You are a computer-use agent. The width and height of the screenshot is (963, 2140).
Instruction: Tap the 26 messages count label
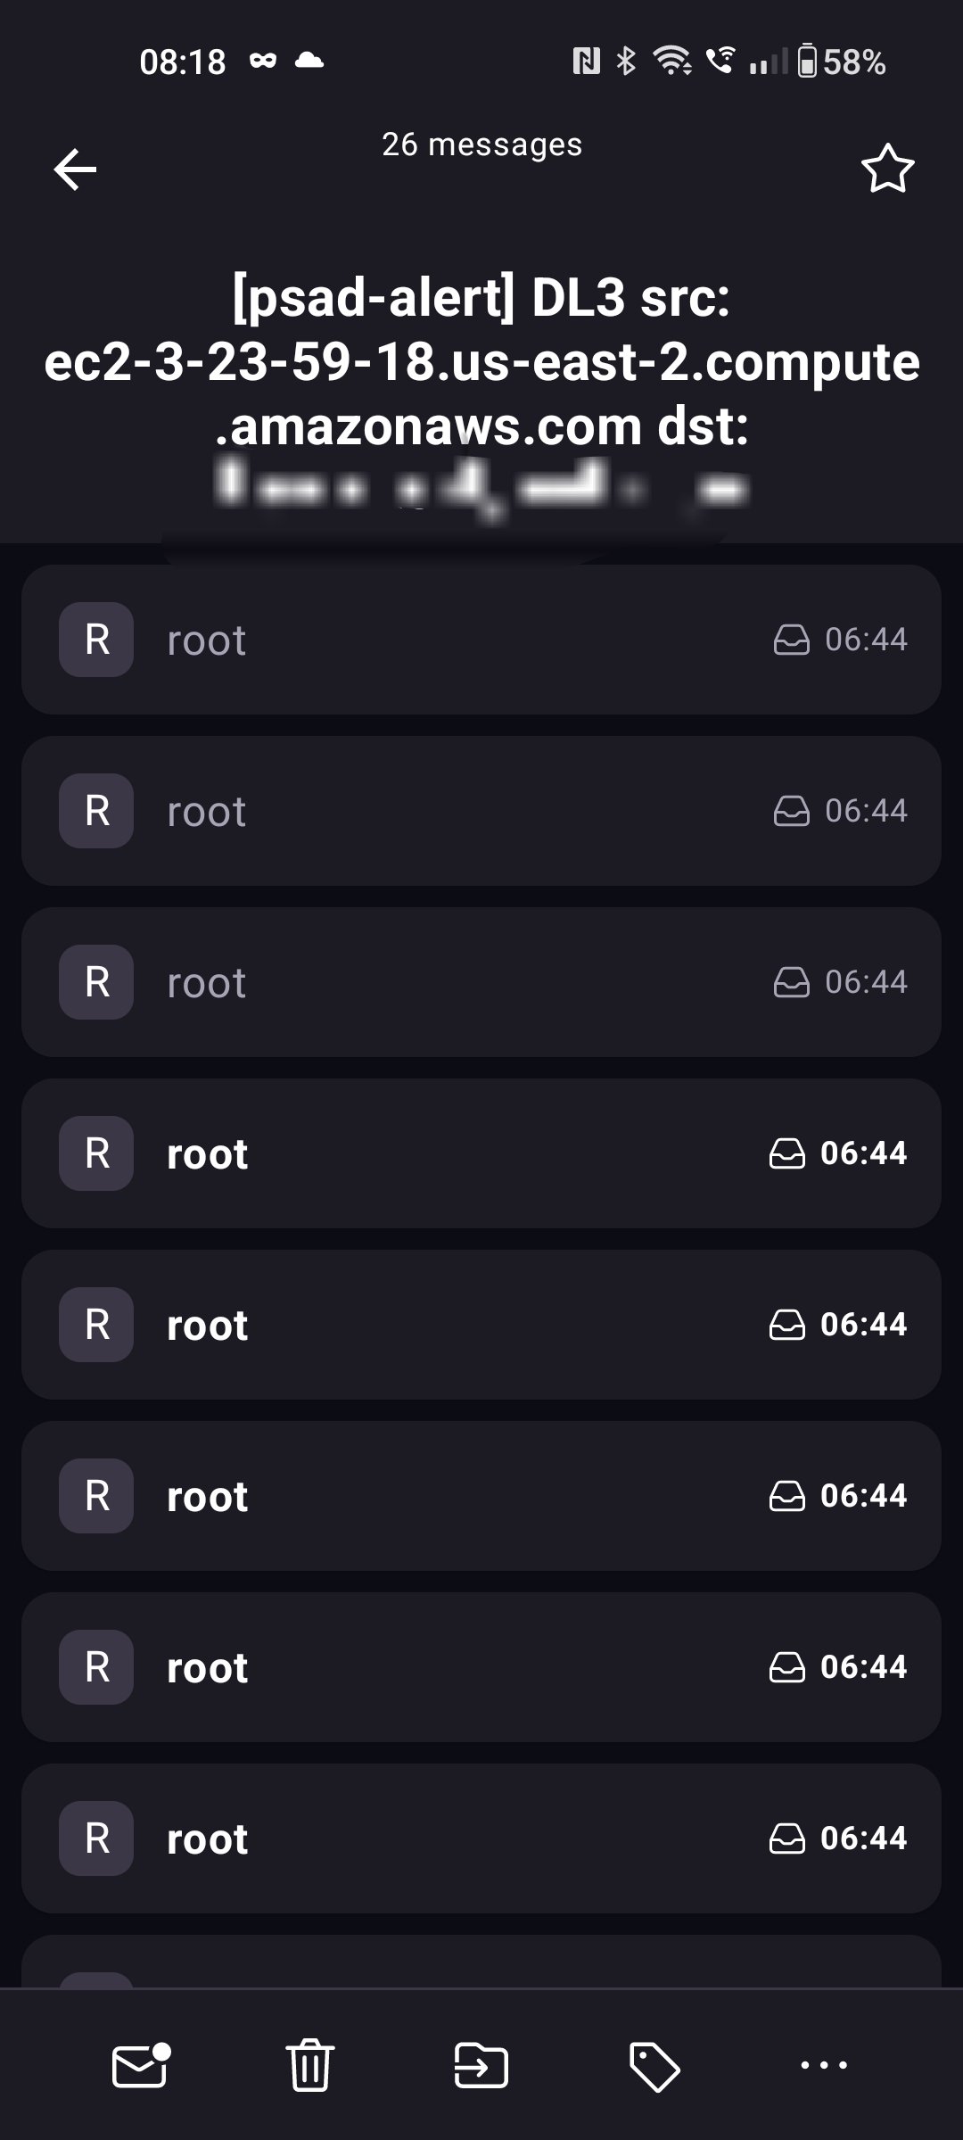481,145
